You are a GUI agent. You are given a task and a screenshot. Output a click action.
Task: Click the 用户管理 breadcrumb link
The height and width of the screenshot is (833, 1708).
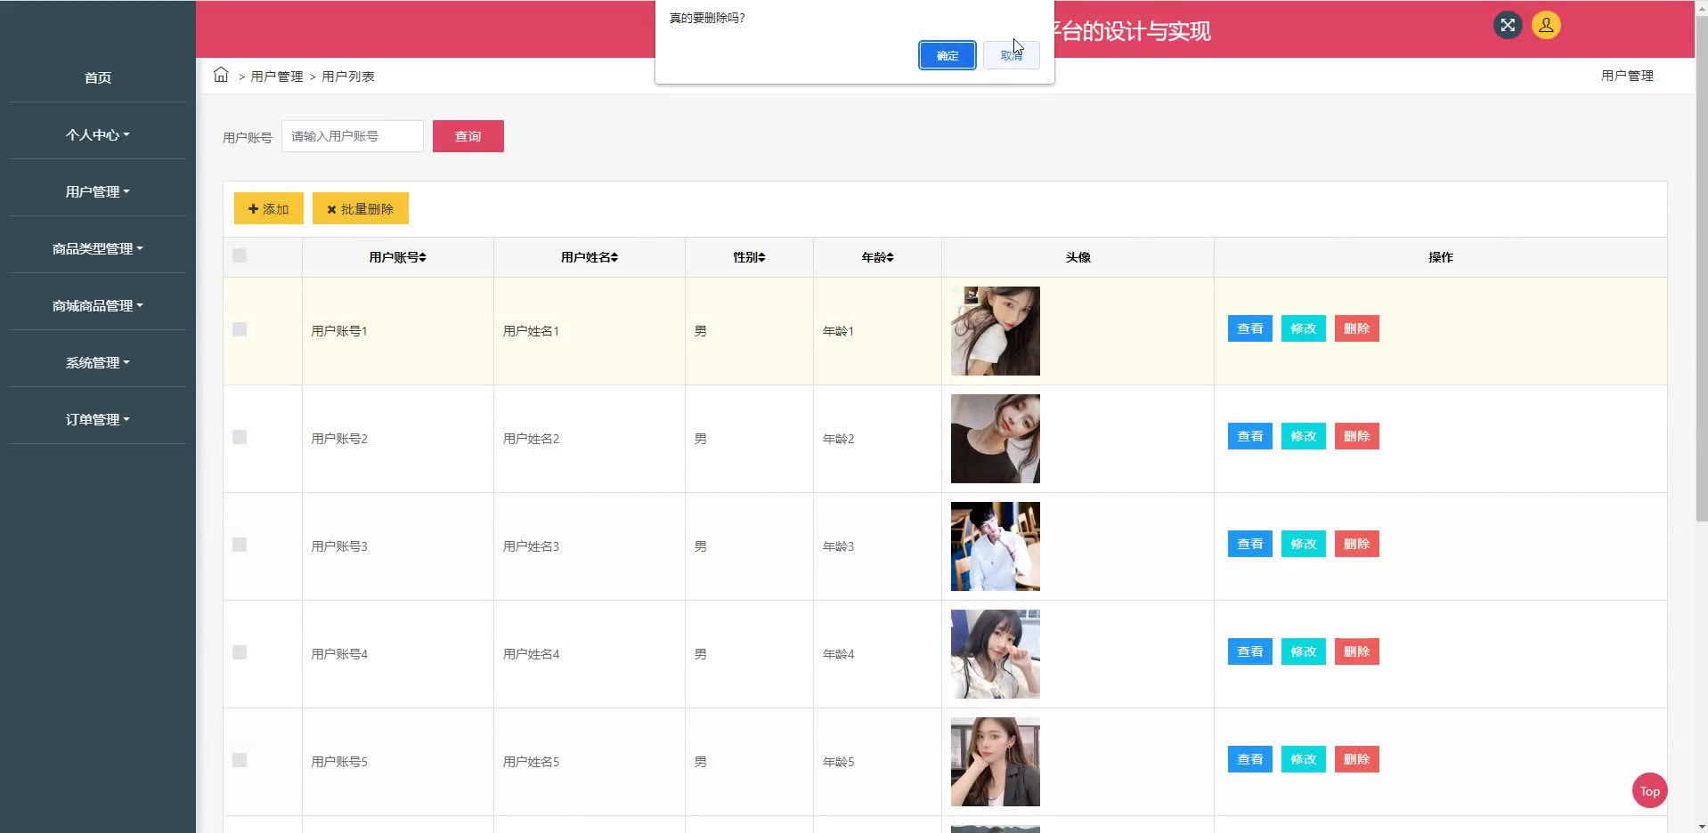[277, 77]
